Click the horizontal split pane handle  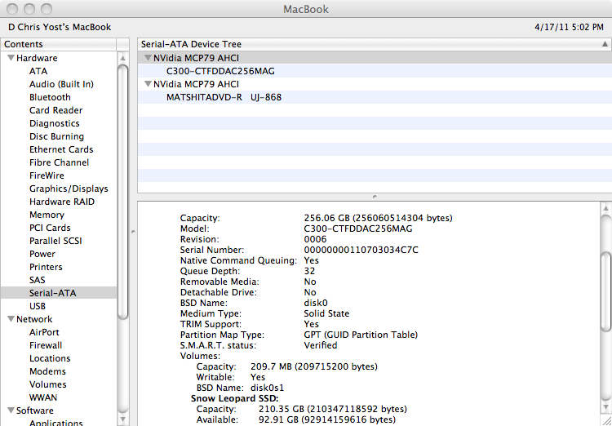[375, 197]
